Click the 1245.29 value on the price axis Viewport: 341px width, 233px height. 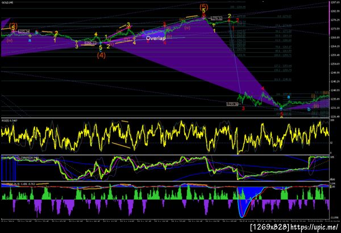click(x=335, y=82)
